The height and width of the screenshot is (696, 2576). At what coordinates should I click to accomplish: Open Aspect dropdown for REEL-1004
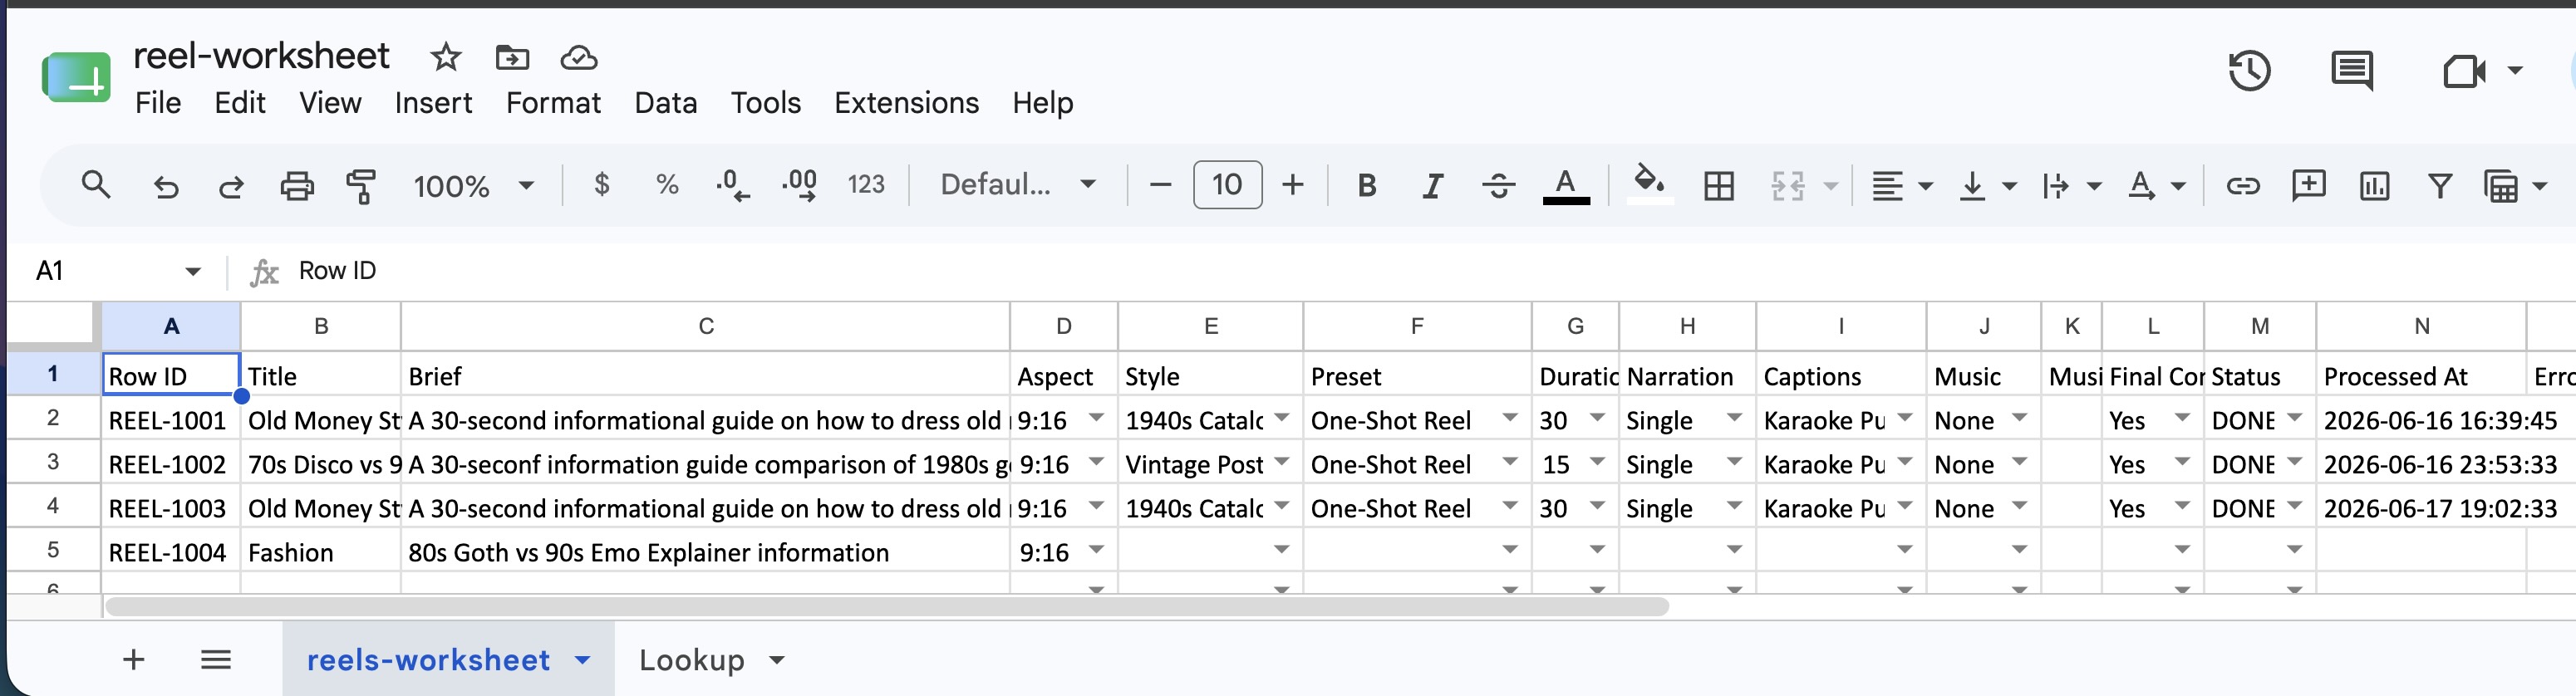[1096, 549]
